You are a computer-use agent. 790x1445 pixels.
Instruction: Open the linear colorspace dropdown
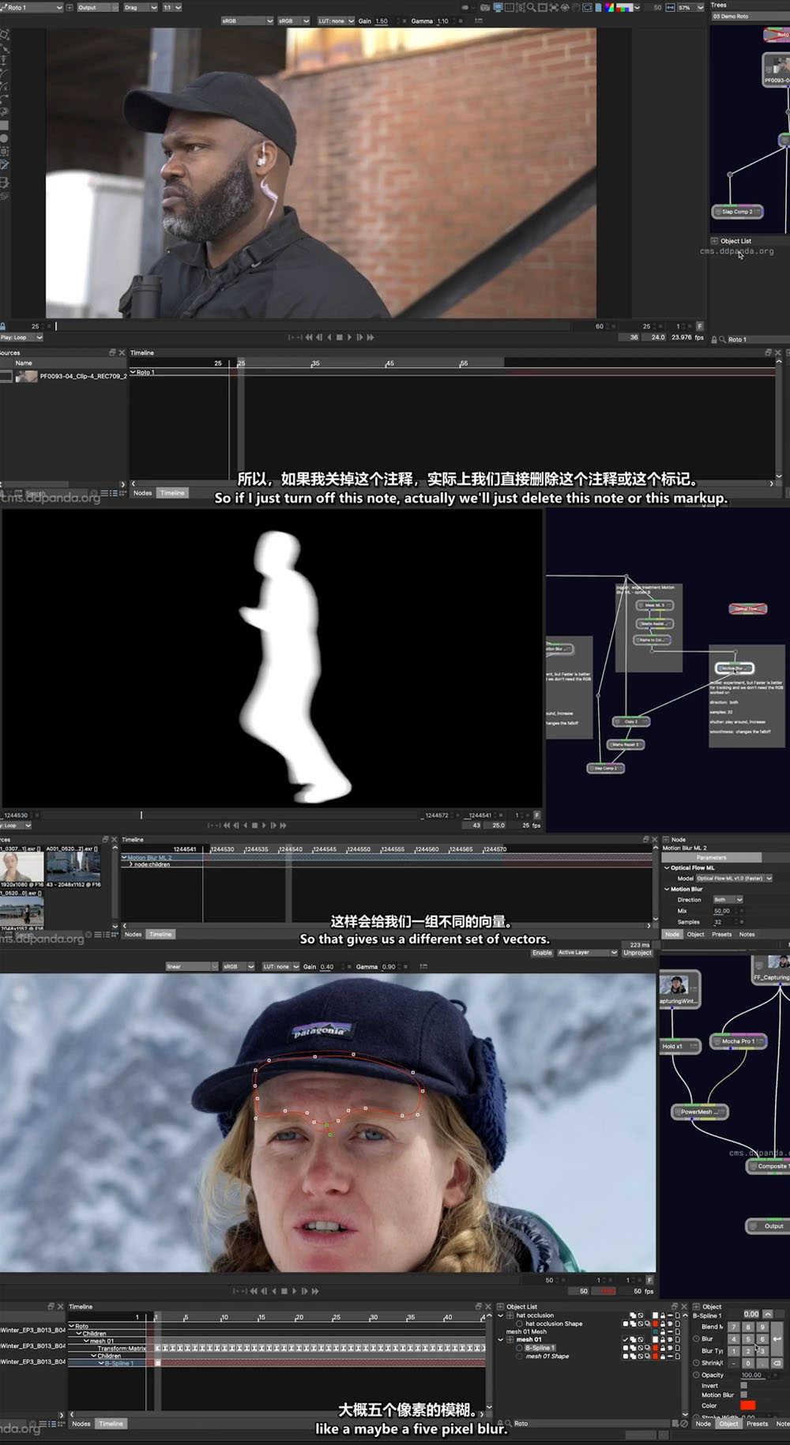[191, 966]
